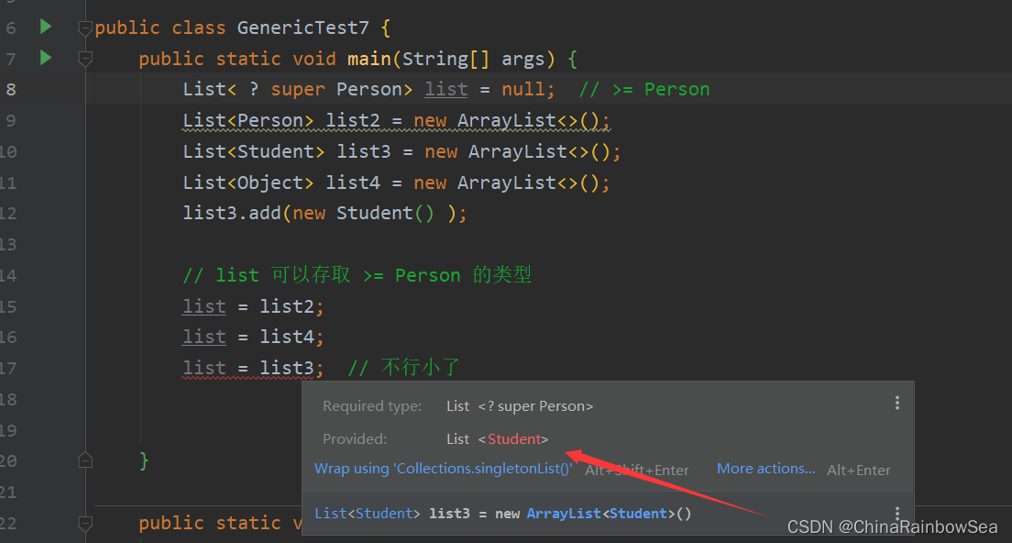This screenshot has width=1012, height=543.
Task: Click red 'Student' in Provided type
Action: tap(513, 439)
